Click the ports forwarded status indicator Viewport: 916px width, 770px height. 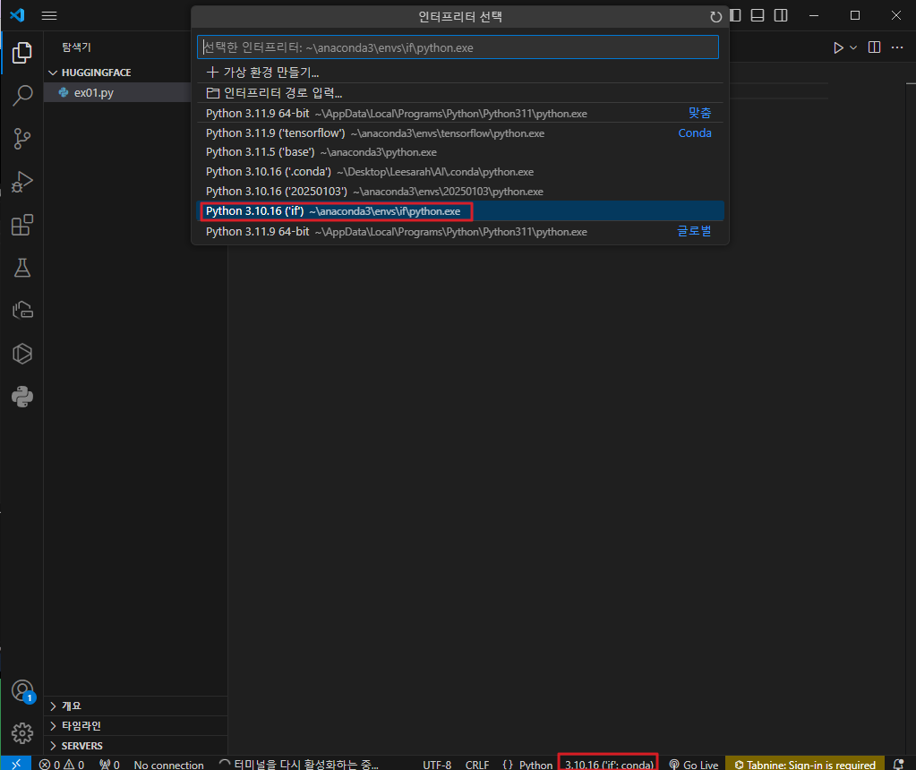[109, 764]
